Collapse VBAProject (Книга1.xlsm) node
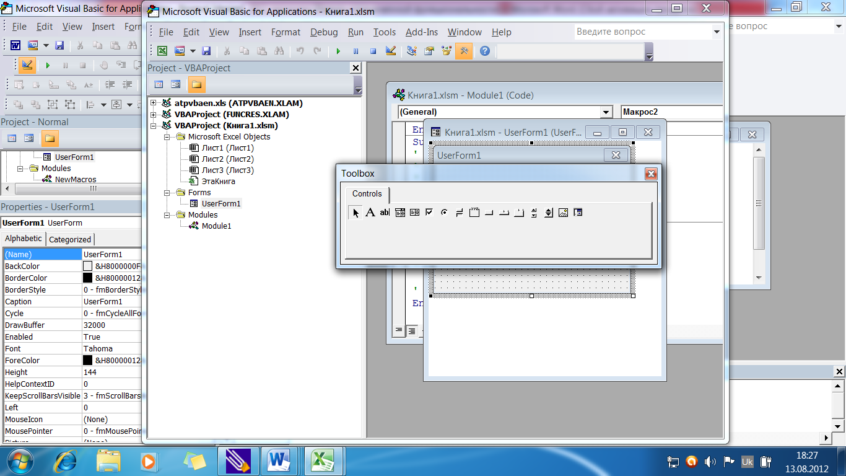 [x=154, y=125]
